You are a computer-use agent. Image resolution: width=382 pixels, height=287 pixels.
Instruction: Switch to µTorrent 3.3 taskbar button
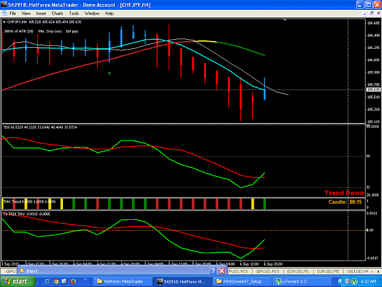(301, 281)
